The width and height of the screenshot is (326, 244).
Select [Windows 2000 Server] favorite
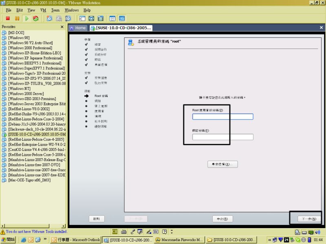coord(26,94)
